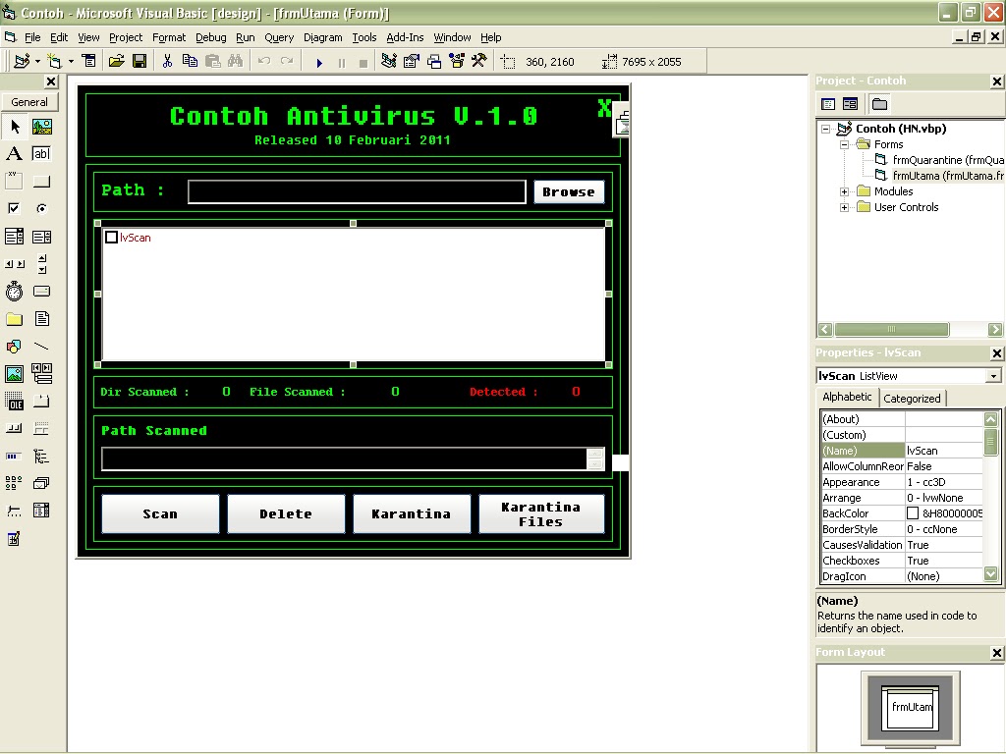Viewport: 1006px width, 754px height.
Task: Click the Save Project toolbar icon
Action: click(140, 62)
